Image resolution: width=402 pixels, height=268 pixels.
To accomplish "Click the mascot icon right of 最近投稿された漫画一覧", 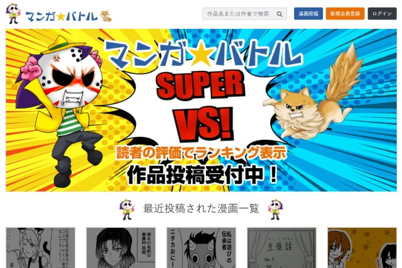I will [275, 210].
